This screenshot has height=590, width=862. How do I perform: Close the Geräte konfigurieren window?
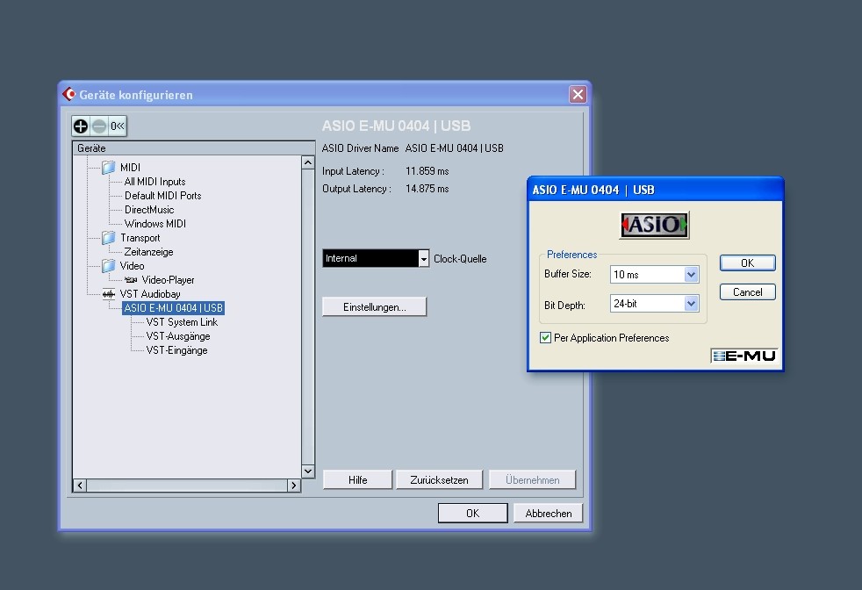tap(578, 95)
